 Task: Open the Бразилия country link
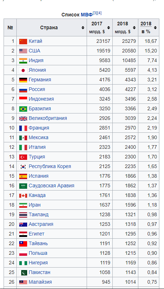(x=40, y=108)
